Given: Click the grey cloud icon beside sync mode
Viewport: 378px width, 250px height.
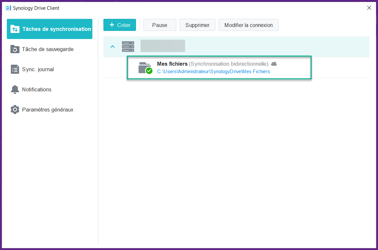Looking at the screenshot, I should (274, 64).
